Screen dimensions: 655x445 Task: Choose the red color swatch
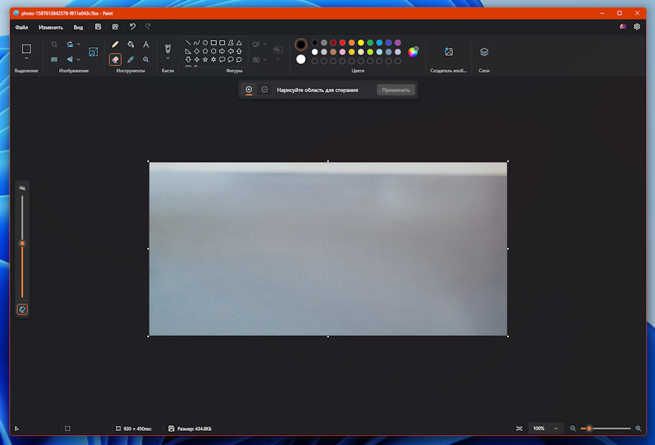(342, 43)
